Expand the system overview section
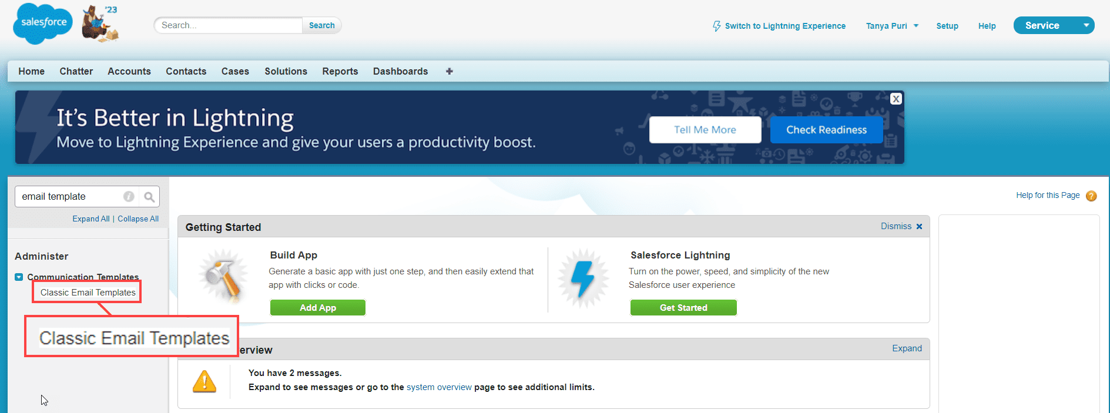The image size is (1110, 413). [907, 348]
